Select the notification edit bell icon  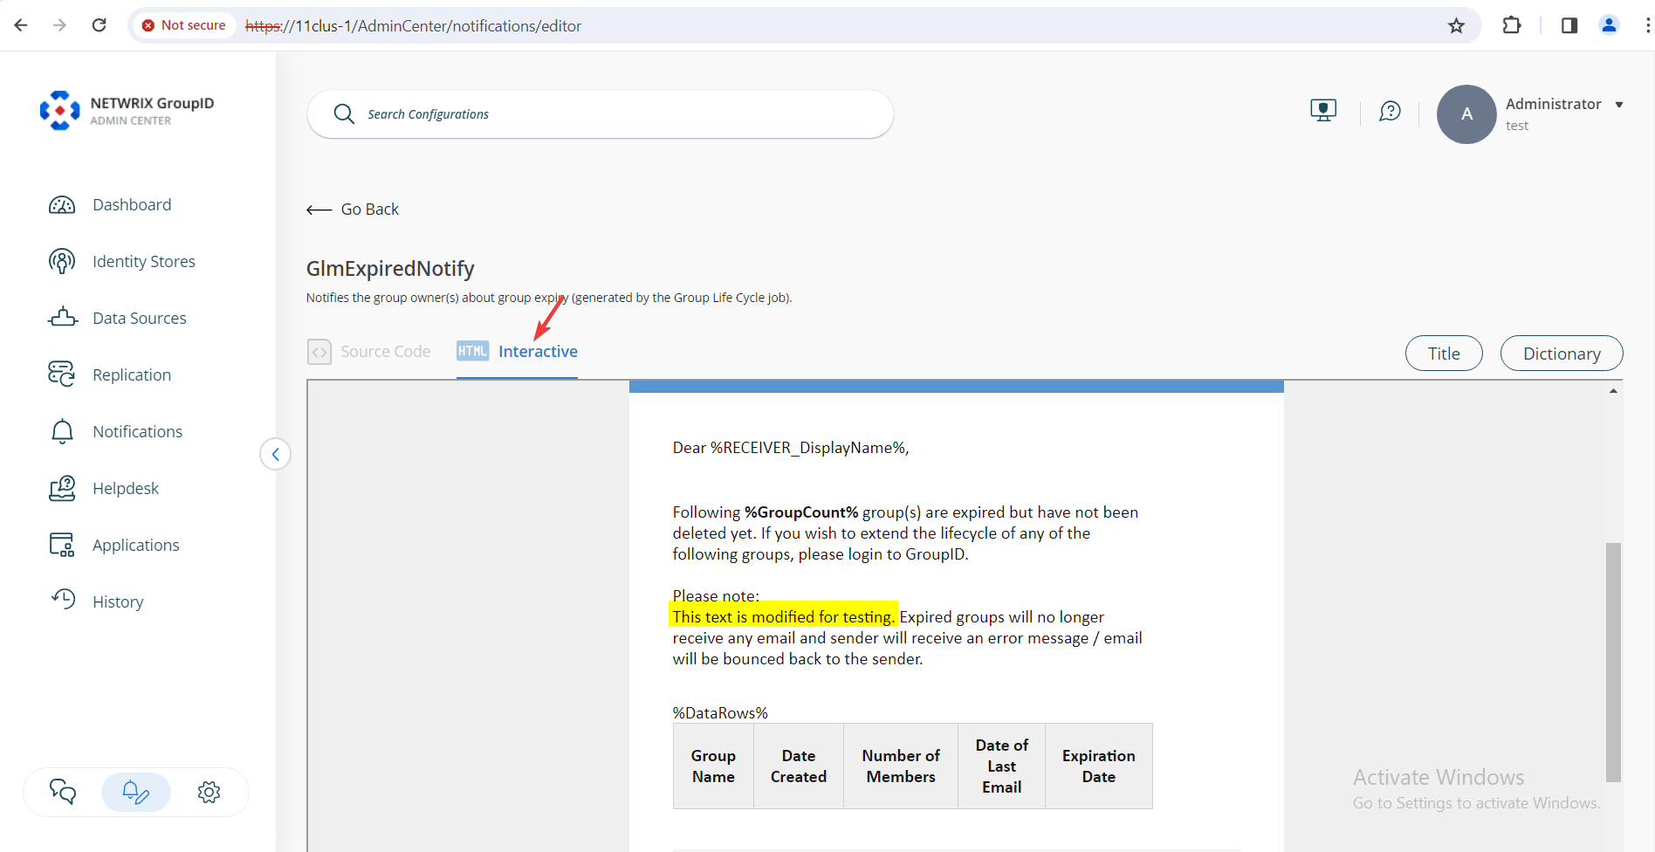[135, 792]
